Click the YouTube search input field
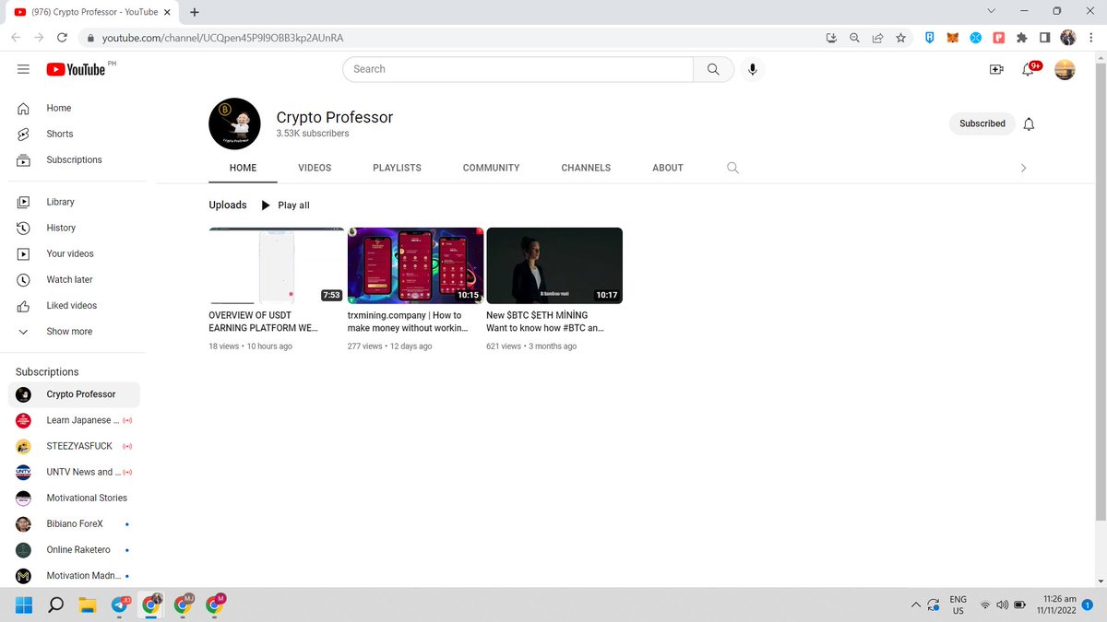Viewport: 1107px width, 622px height. pyautogui.click(x=518, y=69)
